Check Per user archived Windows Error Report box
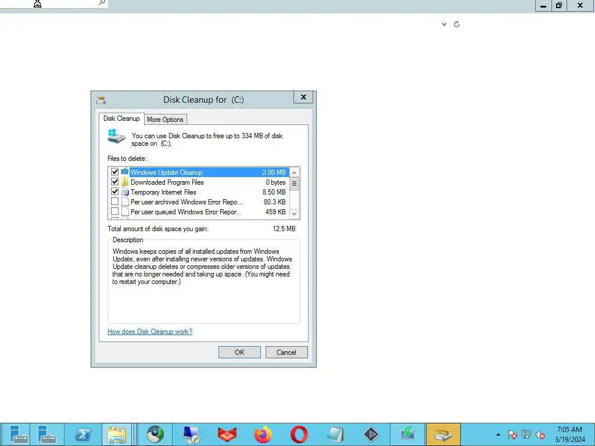Viewport: 595px width, 446px height. tap(114, 202)
